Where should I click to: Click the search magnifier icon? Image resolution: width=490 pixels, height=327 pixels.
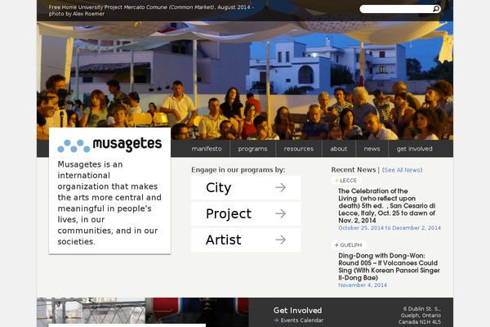(436, 9)
